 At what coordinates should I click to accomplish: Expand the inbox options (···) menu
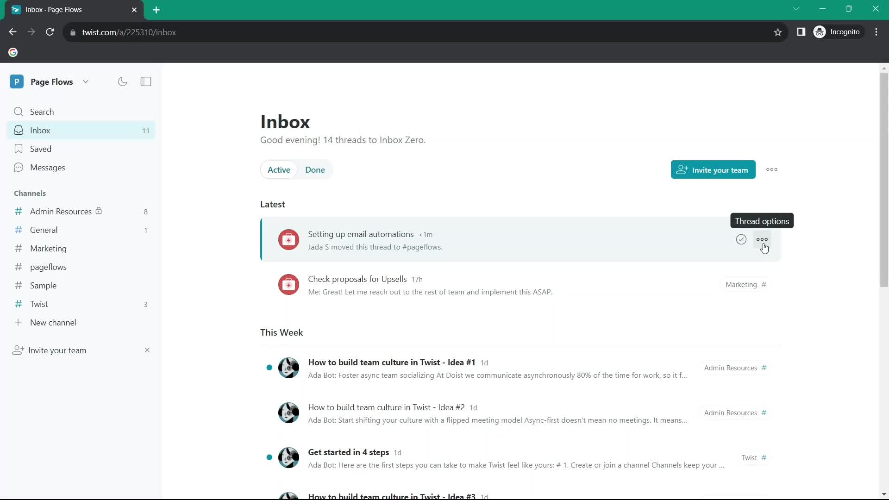(772, 170)
